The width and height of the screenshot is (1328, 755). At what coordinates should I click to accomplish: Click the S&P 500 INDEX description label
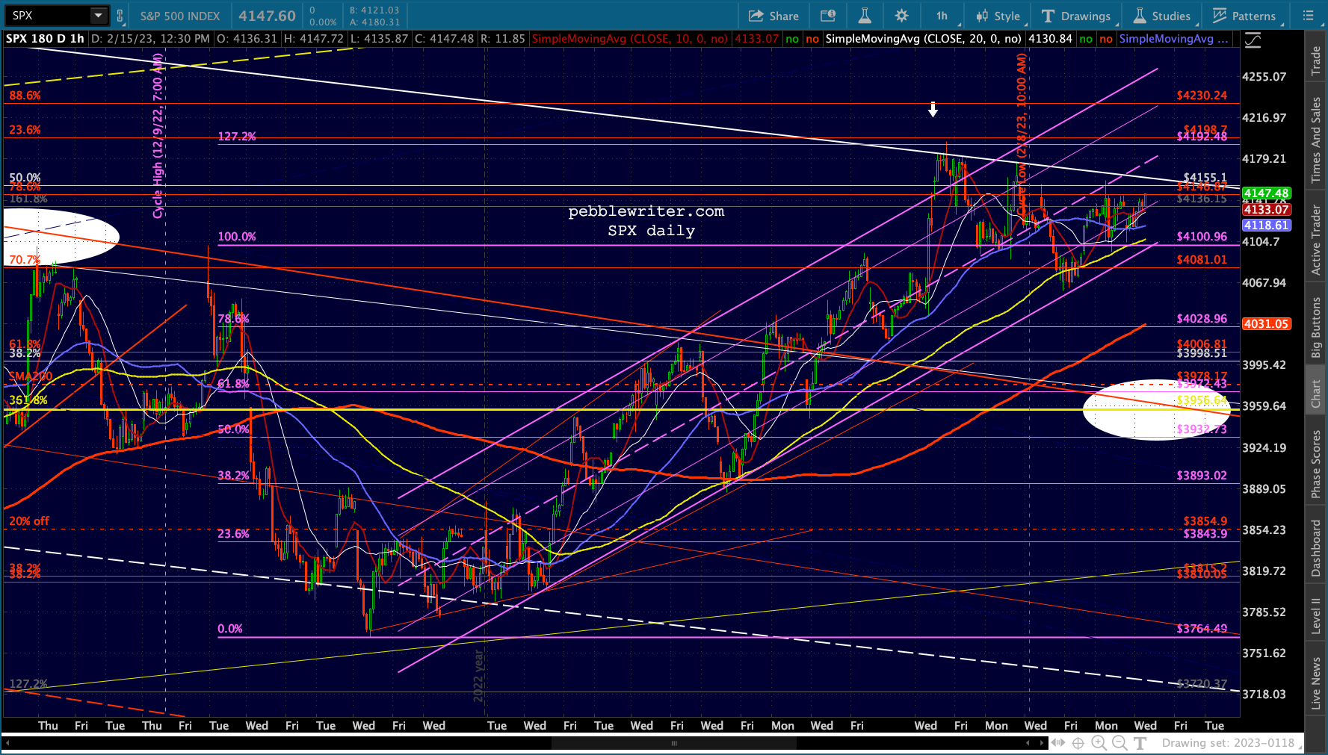click(180, 16)
